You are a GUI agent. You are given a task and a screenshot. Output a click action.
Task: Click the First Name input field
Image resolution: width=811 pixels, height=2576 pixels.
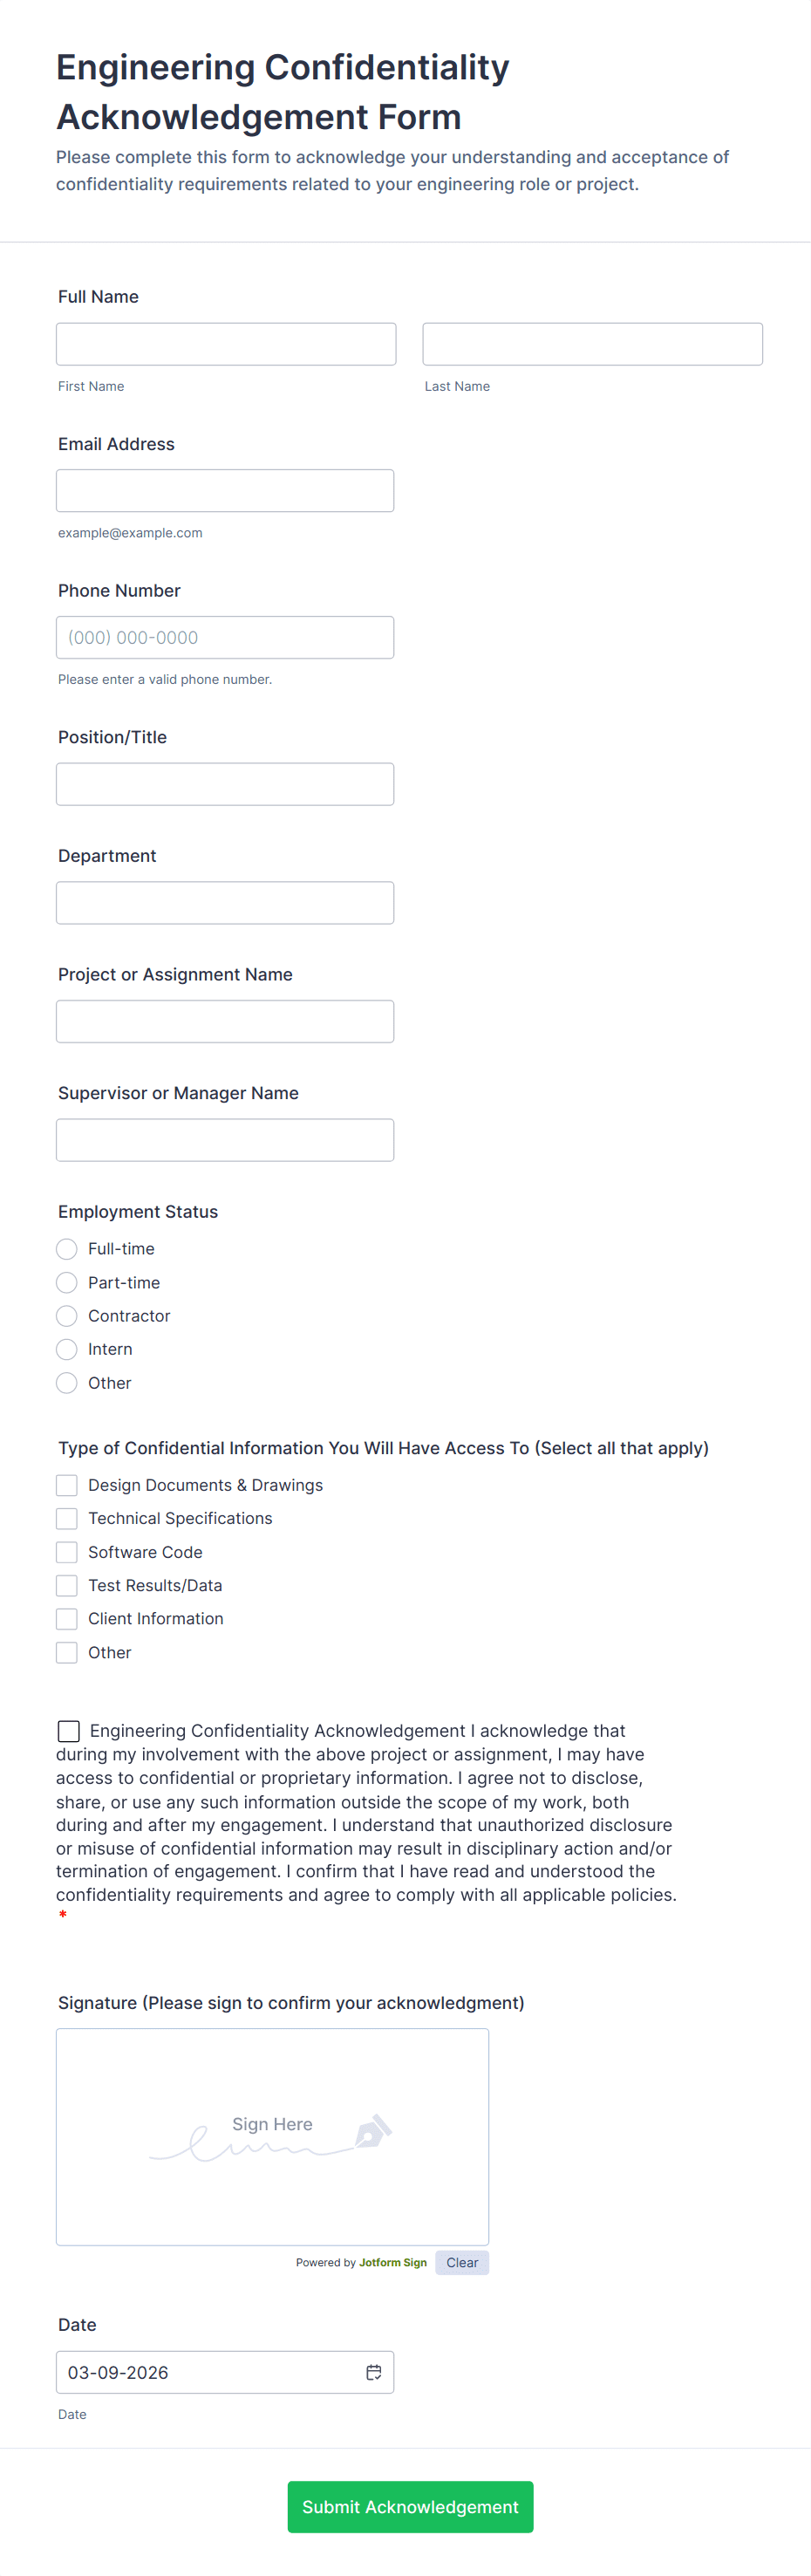[x=226, y=344]
